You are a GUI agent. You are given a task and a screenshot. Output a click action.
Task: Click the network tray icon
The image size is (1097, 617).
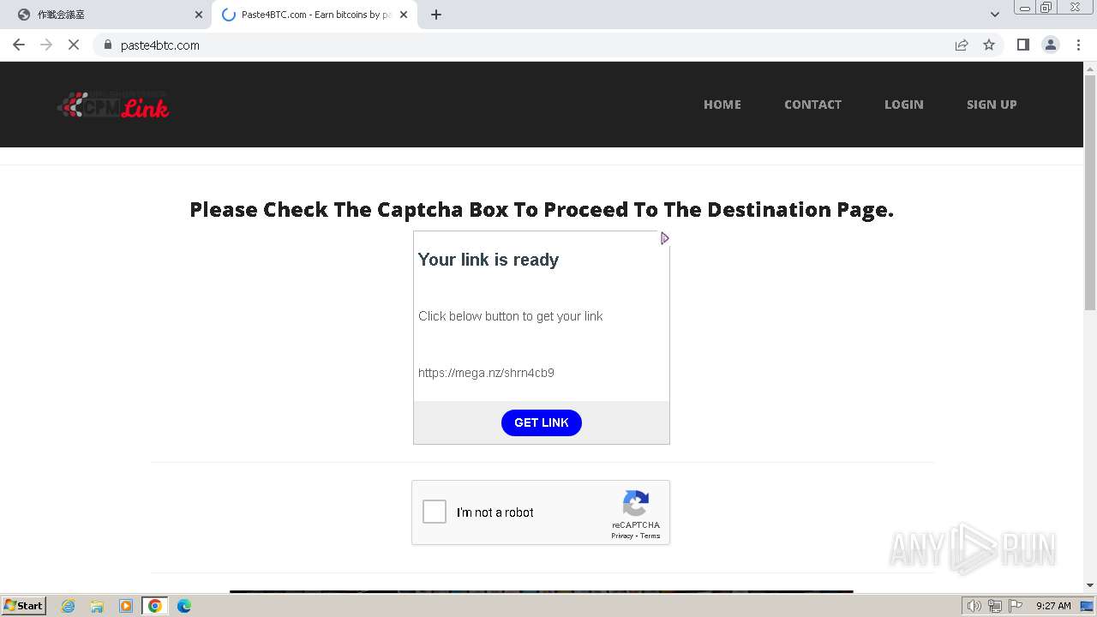(994, 606)
